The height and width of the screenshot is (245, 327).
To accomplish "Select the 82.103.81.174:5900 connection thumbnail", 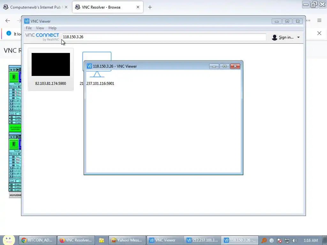I will tap(51, 64).
